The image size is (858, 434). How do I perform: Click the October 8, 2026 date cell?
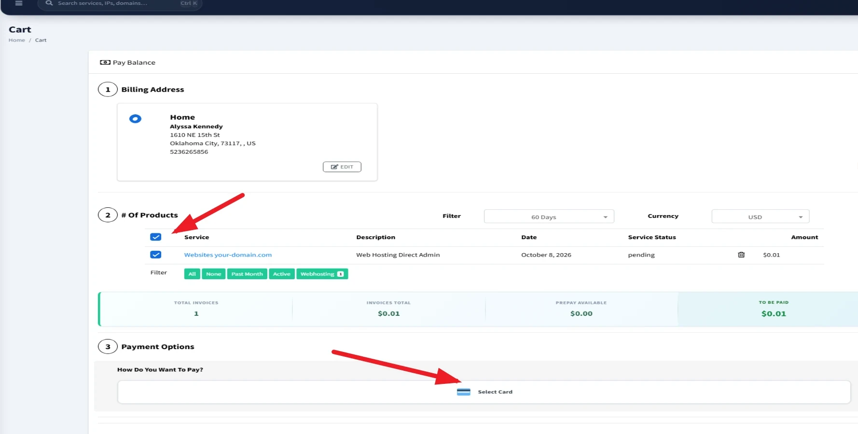point(546,255)
